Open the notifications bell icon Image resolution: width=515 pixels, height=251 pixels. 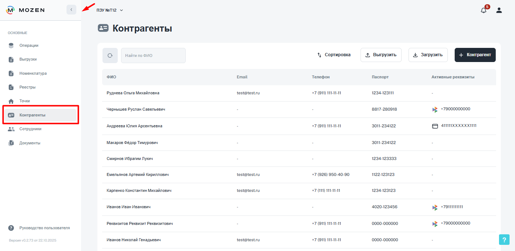483,10
